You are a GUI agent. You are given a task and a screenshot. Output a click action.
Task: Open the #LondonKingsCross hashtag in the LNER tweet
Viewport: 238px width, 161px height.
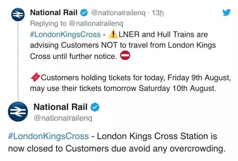pos(65,34)
